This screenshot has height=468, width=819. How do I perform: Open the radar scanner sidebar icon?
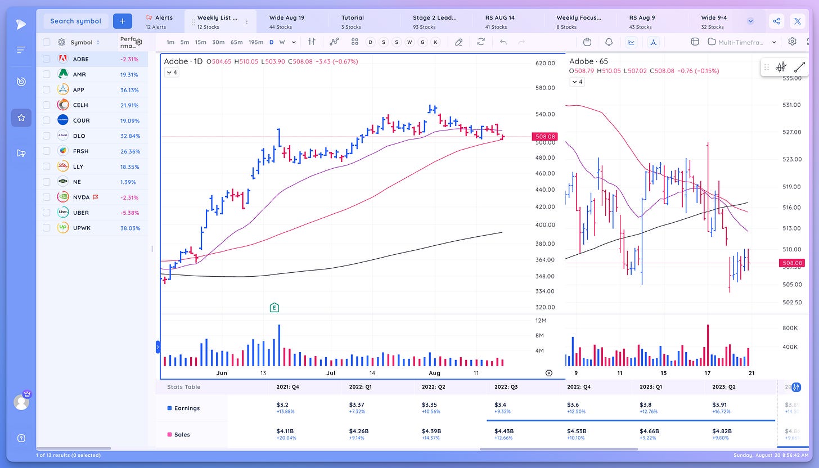(x=21, y=82)
